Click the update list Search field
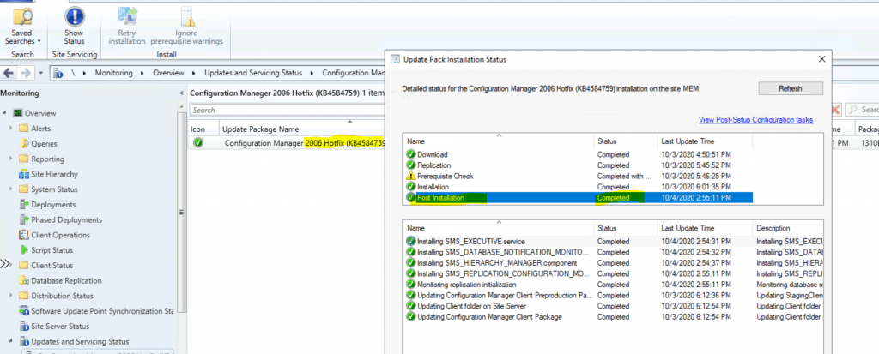The width and height of the screenshot is (879, 354). click(288, 111)
